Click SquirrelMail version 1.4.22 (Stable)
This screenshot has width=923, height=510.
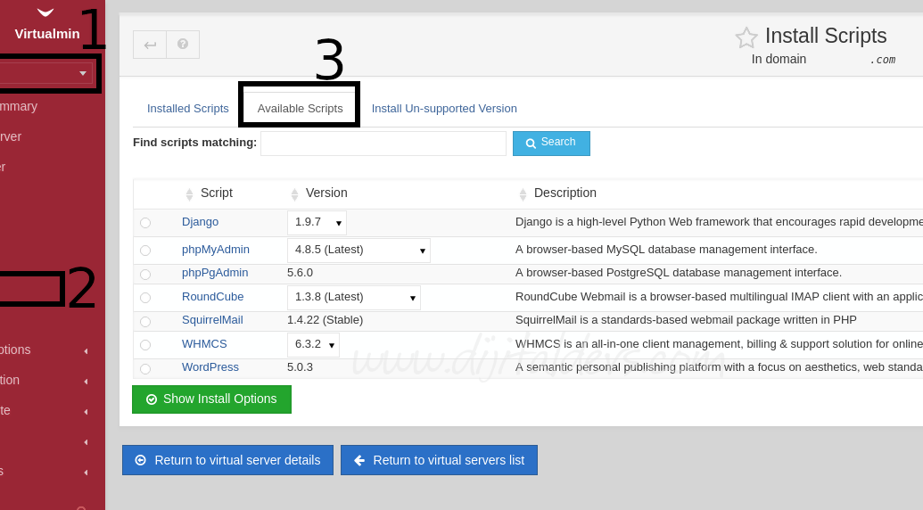(x=325, y=320)
